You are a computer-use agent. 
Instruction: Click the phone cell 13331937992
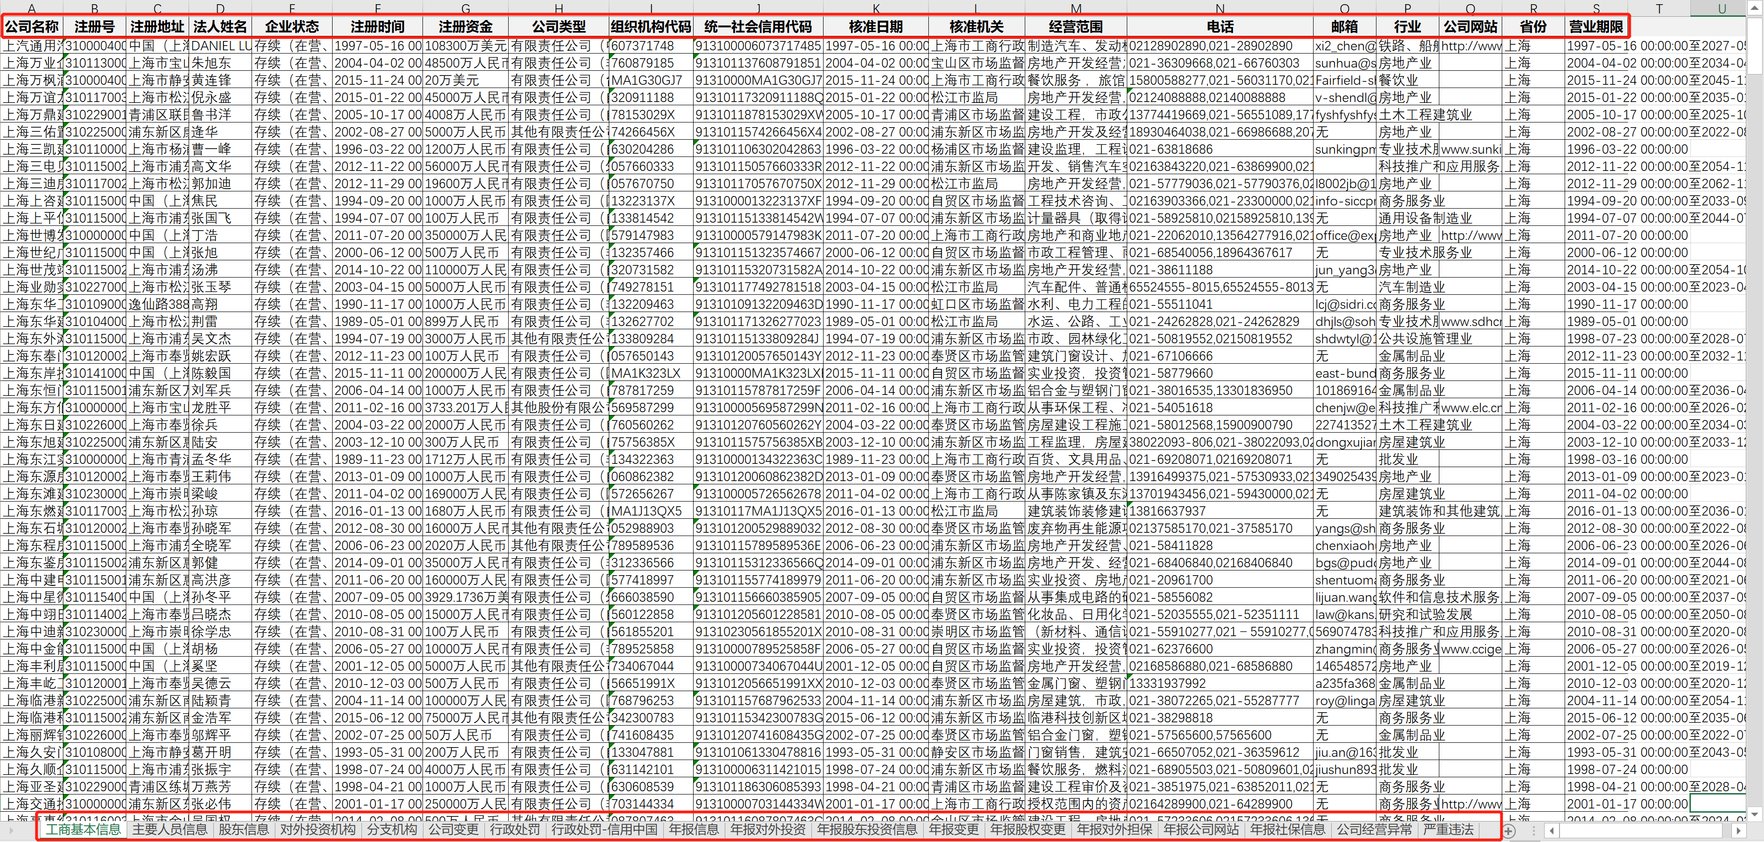(1219, 683)
